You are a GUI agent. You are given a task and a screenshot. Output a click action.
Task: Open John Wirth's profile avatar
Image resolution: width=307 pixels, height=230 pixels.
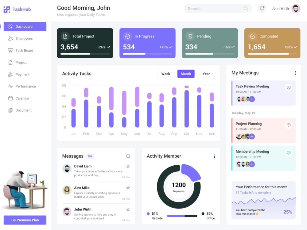point(296,9)
